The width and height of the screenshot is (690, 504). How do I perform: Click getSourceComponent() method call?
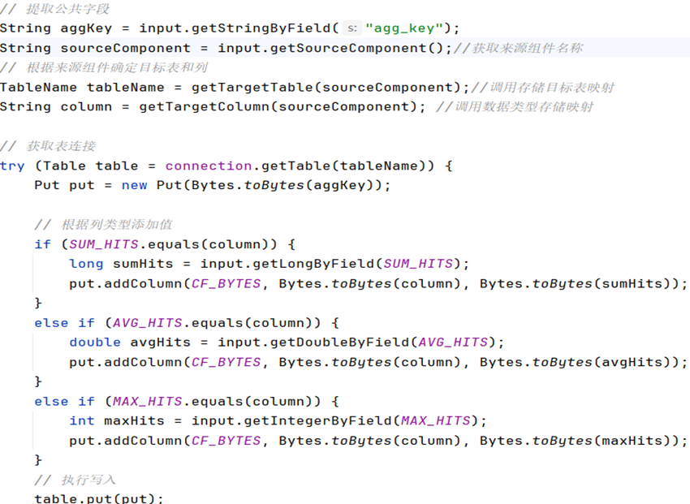pos(357,48)
